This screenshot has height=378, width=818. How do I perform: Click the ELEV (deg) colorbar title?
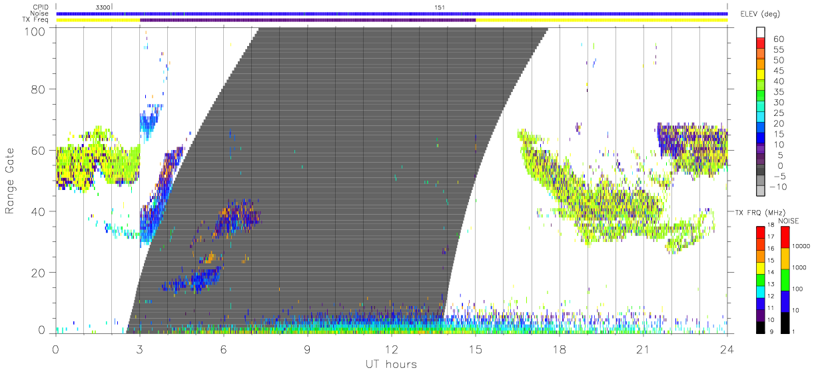[760, 14]
